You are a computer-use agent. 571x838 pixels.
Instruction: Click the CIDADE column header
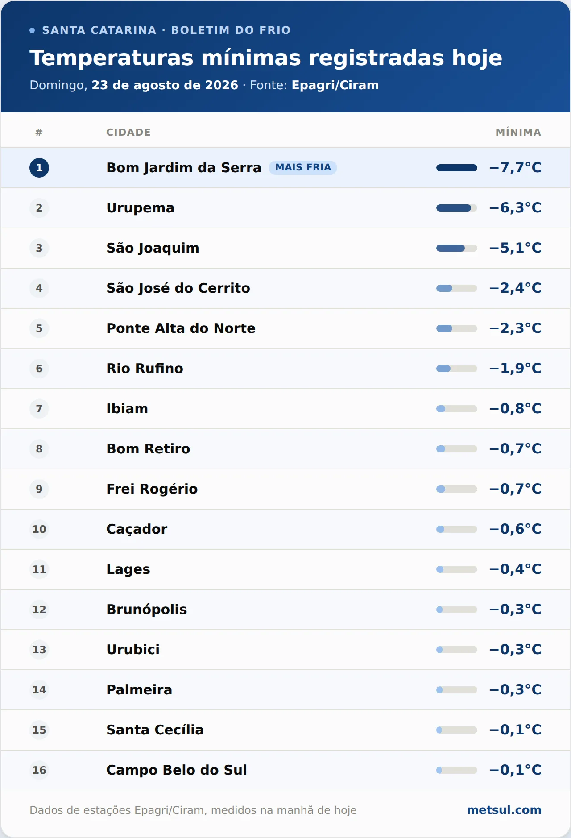pyautogui.click(x=128, y=132)
